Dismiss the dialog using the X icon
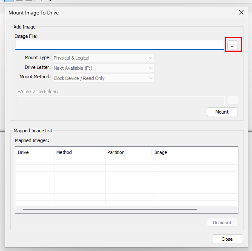 [241, 12]
